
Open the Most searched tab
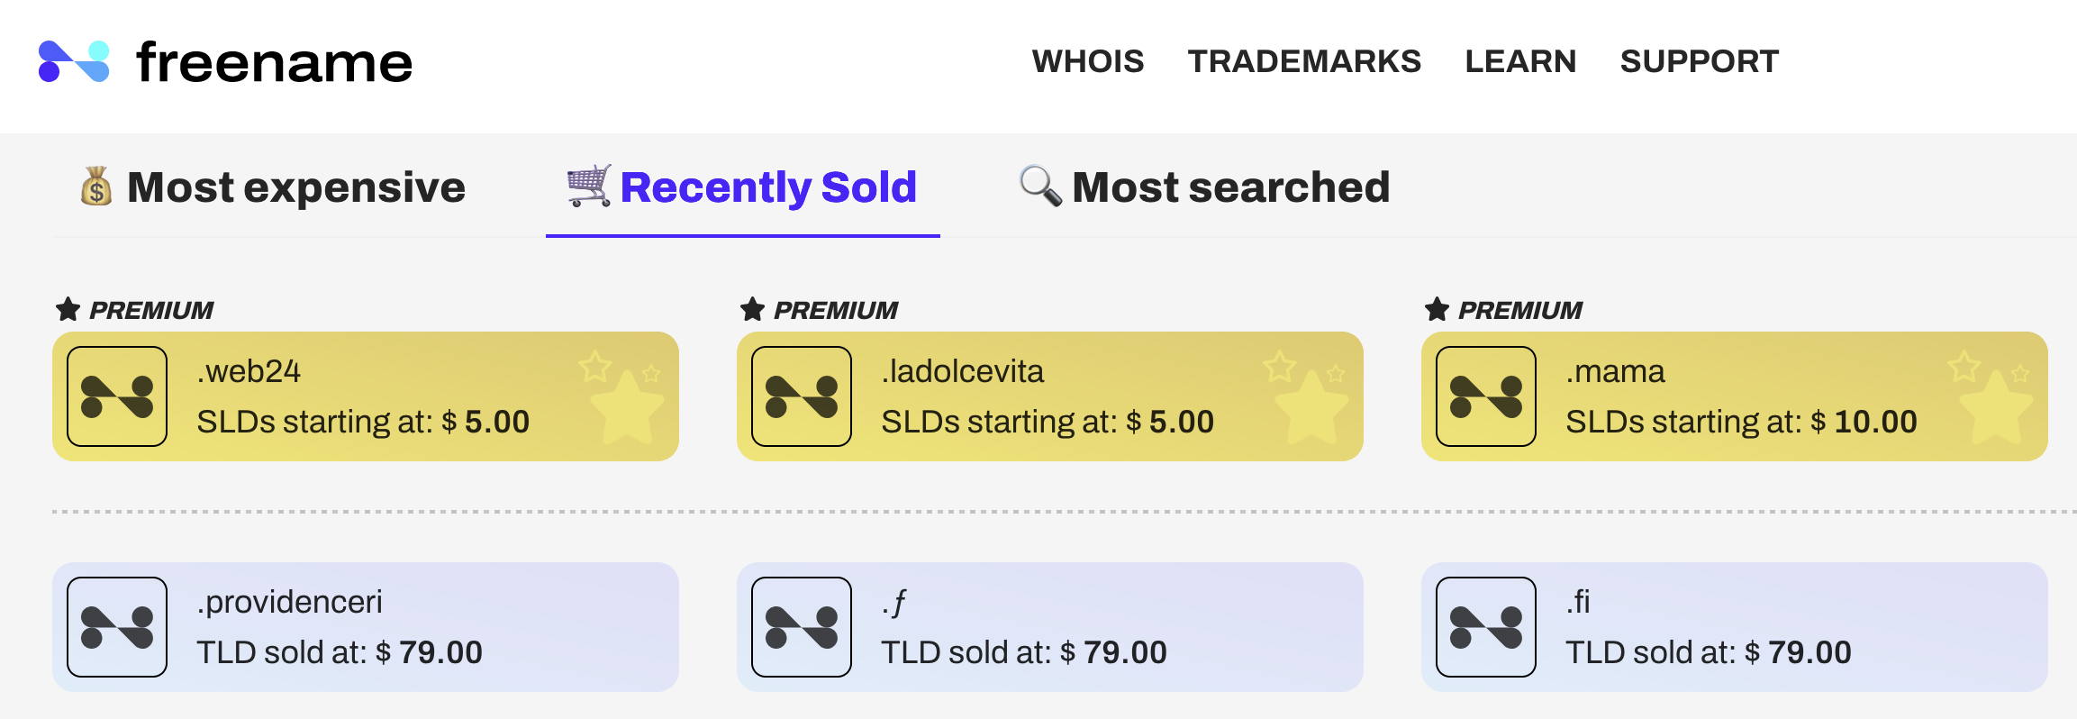[1204, 187]
